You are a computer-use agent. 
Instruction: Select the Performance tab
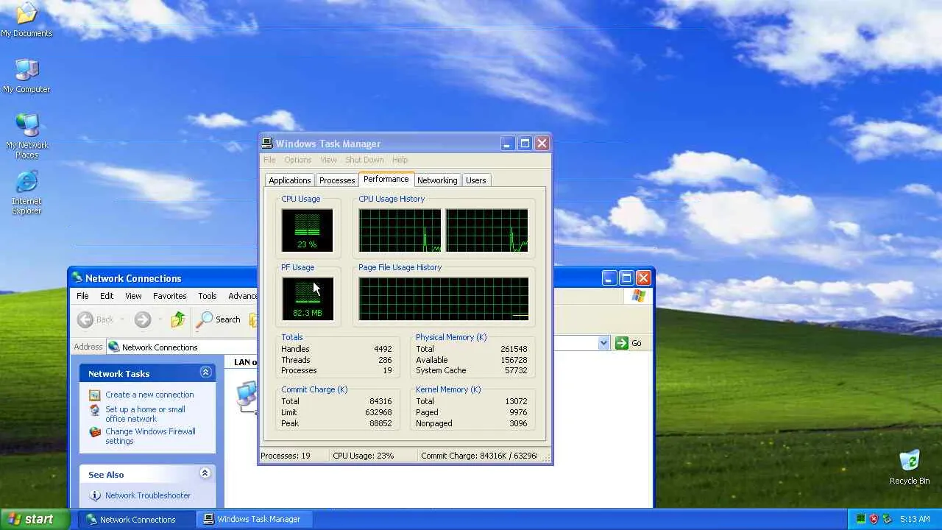click(x=386, y=179)
